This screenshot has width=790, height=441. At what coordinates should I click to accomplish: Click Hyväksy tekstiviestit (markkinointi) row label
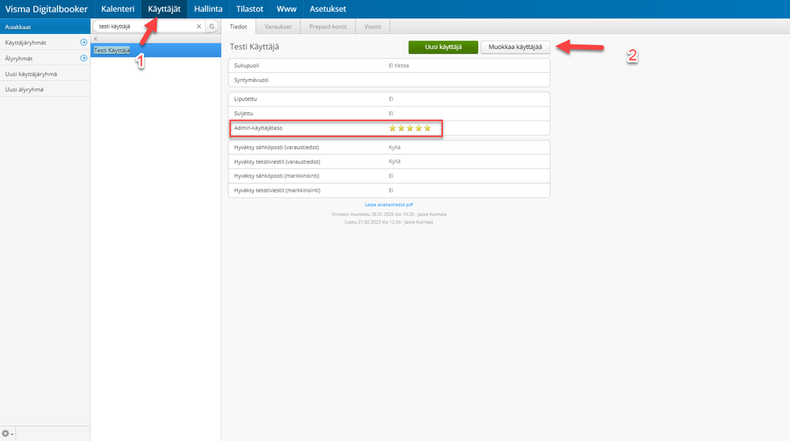[277, 190]
